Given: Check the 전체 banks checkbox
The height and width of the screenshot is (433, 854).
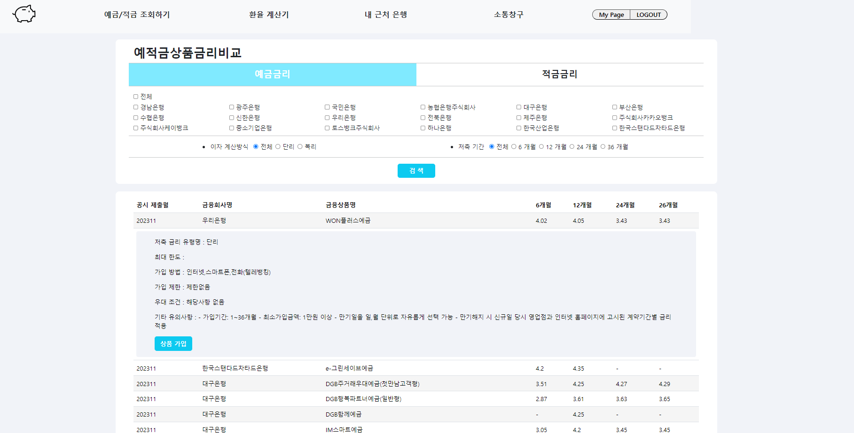Looking at the screenshot, I should [136, 97].
